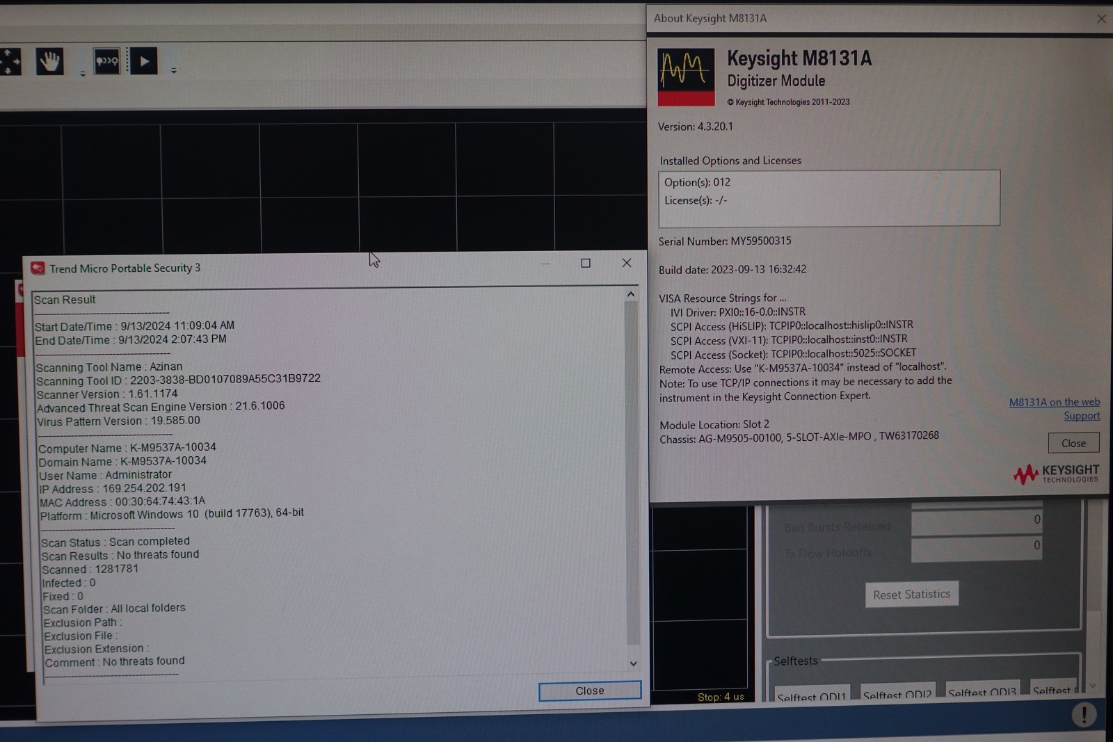
Task: Click "Serial Number: MY59500315" text
Action: point(725,241)
